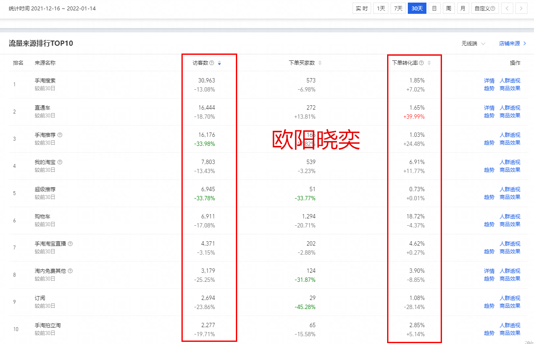Click info icon next to 我的淘宝
Screen dimensions: 534x344
pos(60,162)
